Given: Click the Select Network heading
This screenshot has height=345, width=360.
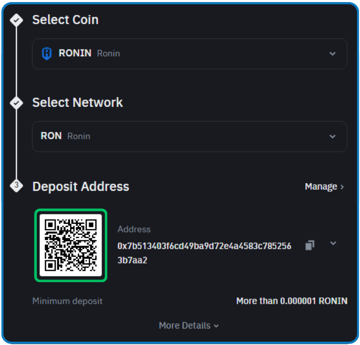Looking at the screenshot, I should coord(77,103).
